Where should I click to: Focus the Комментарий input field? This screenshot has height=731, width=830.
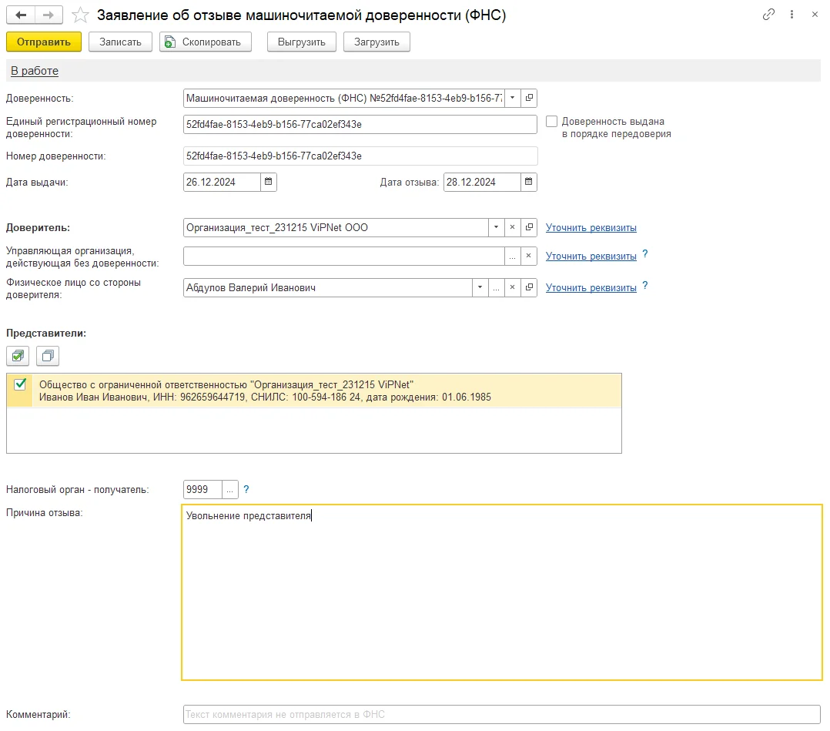[502, 714]
